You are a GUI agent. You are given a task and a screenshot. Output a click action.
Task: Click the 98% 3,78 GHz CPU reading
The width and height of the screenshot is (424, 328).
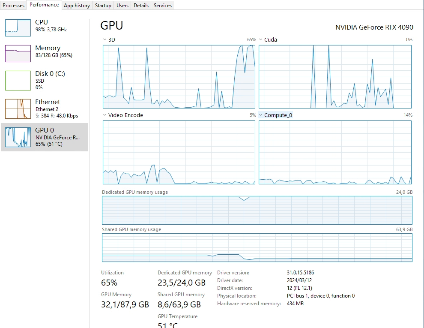click(51, 30)
